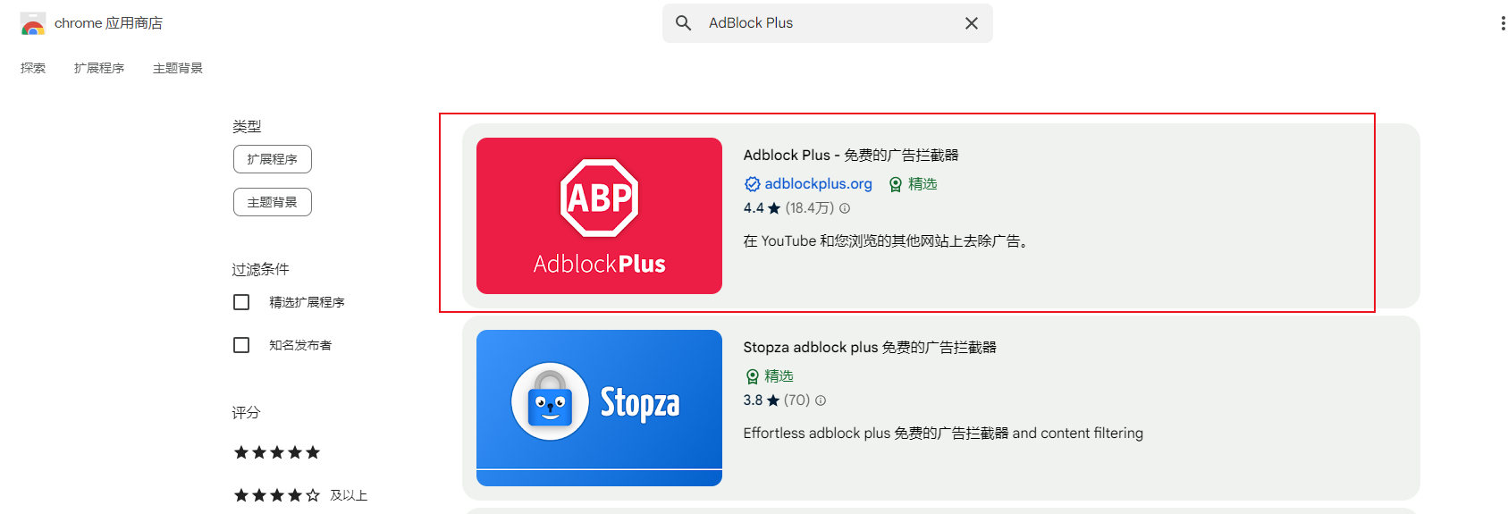Click the search magnifier icon

pos(683,23)
